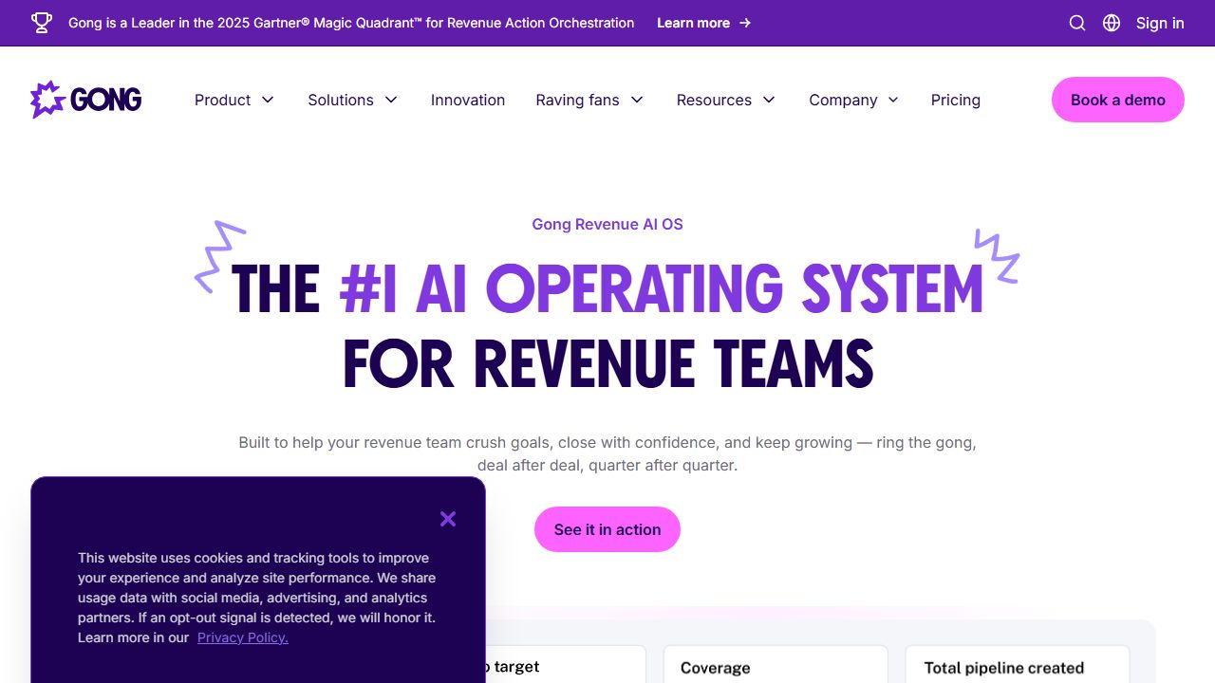Click Sign in
Image resolution: width=1215 pixels, height=683 pixels.
[1159, 23]
